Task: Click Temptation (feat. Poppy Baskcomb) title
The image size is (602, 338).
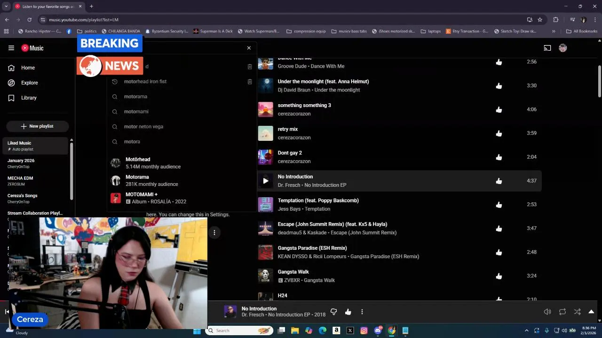Action: tap(318, 200)
